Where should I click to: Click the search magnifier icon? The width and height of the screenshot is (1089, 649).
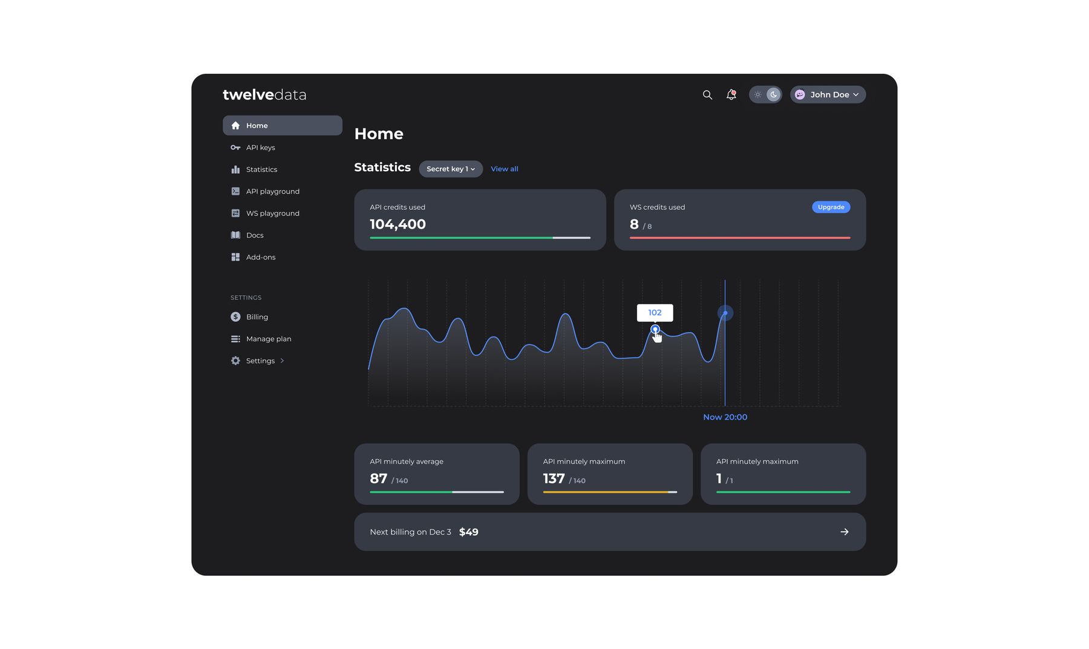tap(707, 95)
